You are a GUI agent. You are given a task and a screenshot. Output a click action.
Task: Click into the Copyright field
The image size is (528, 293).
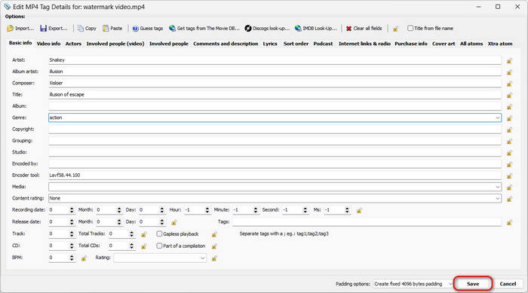[275, 129]
